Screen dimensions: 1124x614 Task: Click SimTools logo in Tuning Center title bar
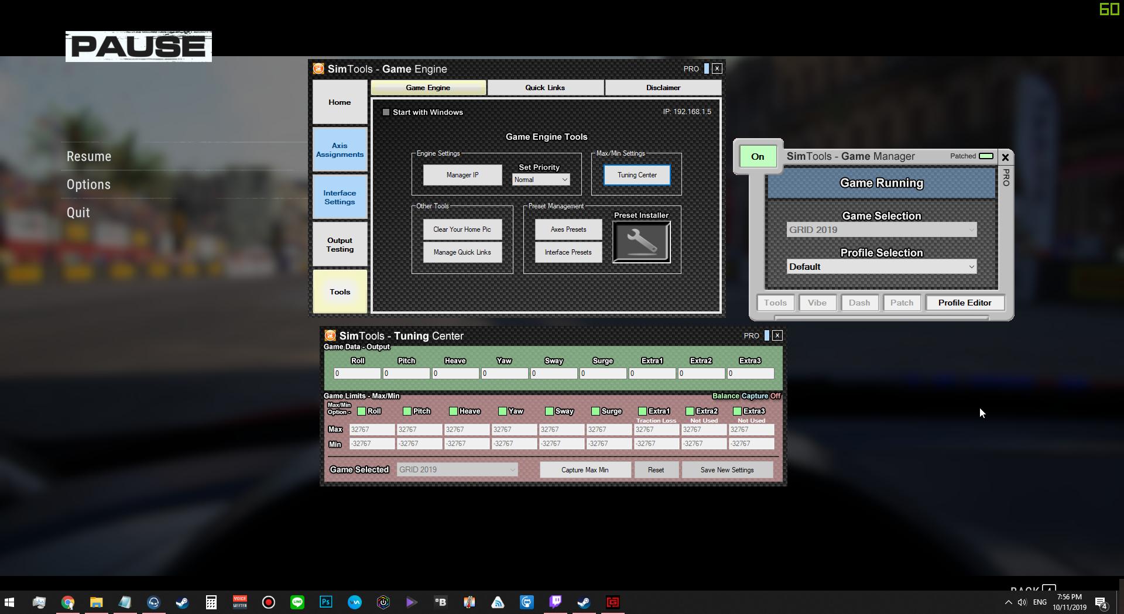click(x=330, y=335)
